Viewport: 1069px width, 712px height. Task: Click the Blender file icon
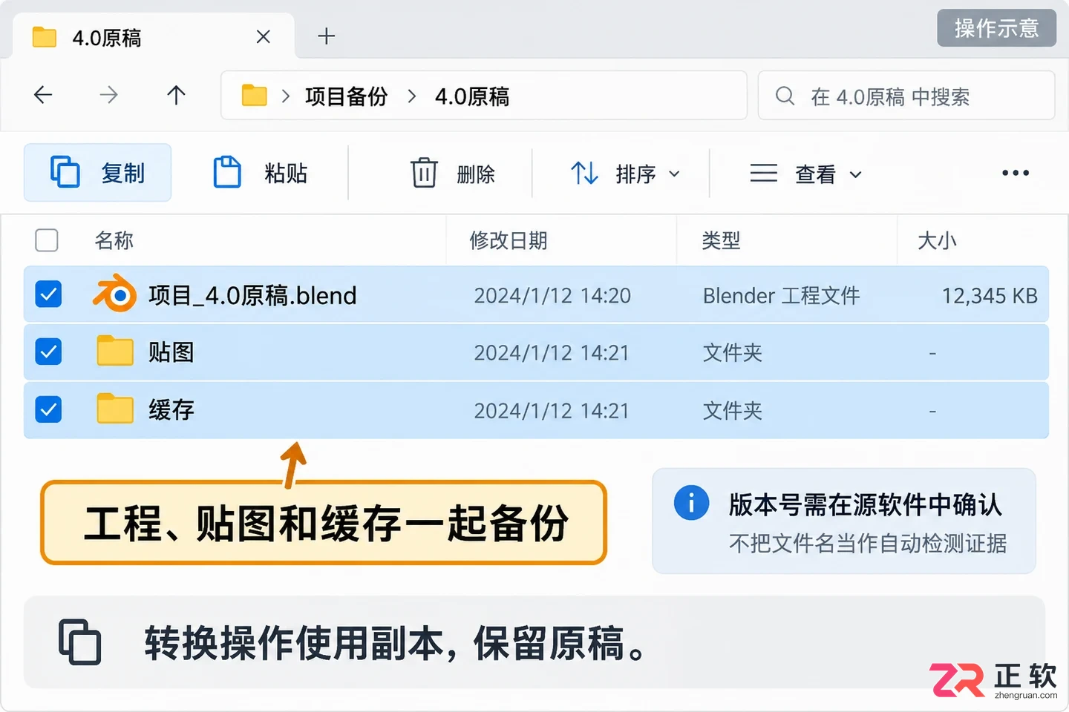click(x=114, y=294)
